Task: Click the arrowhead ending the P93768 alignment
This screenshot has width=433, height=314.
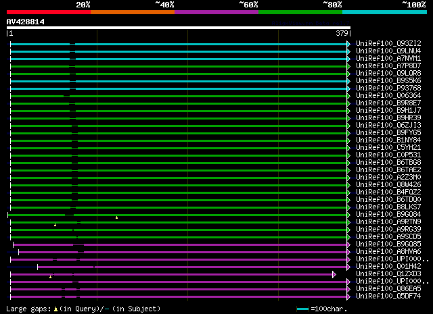Action: pyautogui.click(x=348, y=88)
